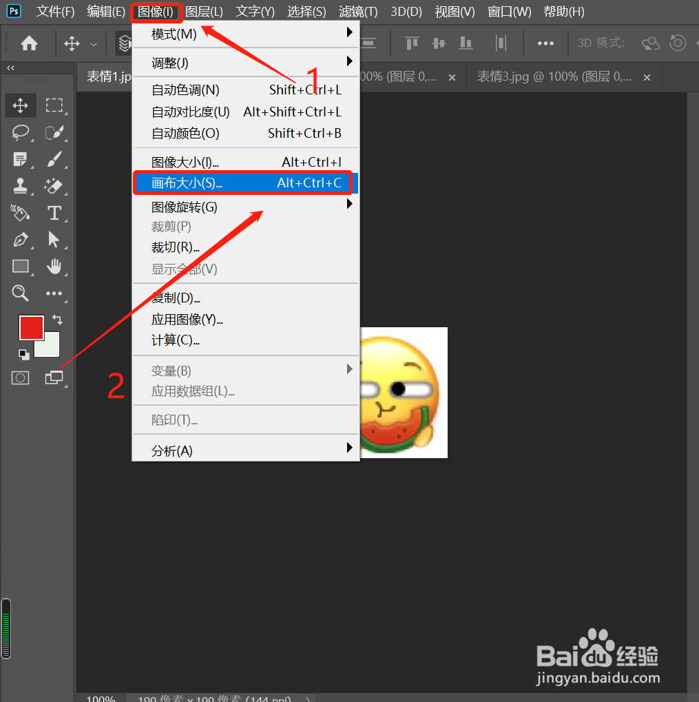Select the Clone Stamp tool
This screenshot has width=699, height=702.
(x=20, y=186)
